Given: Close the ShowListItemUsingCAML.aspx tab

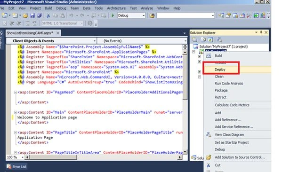Looking at the screenshot, I should pos(58,33).
